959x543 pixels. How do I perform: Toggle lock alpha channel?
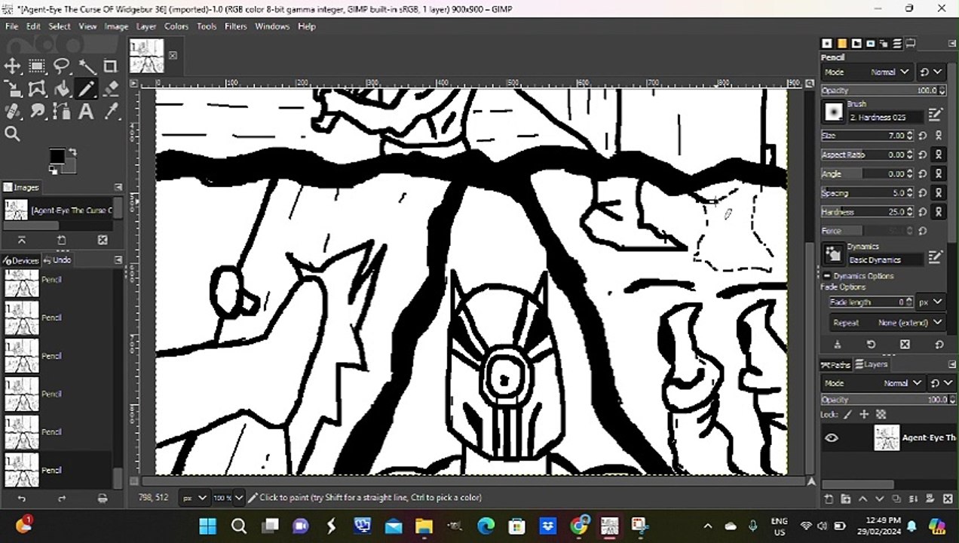click(881, 414)
